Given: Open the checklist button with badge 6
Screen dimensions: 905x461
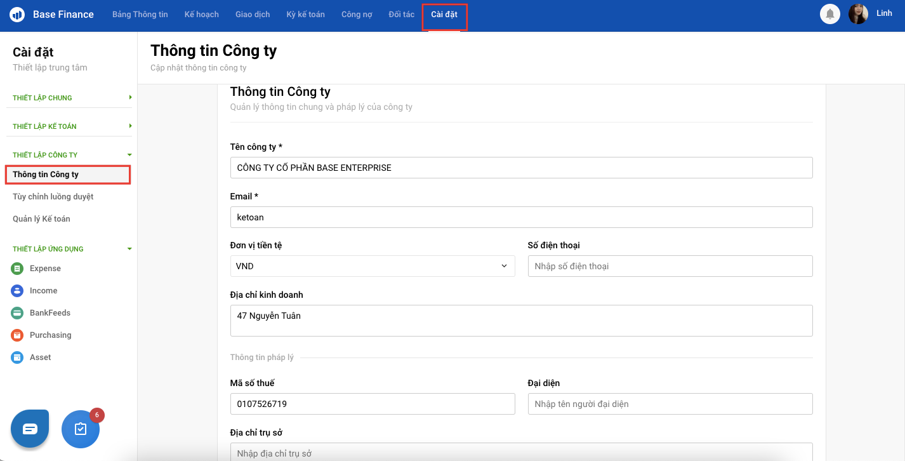Looking at the screenshot, I should point(81,429).
